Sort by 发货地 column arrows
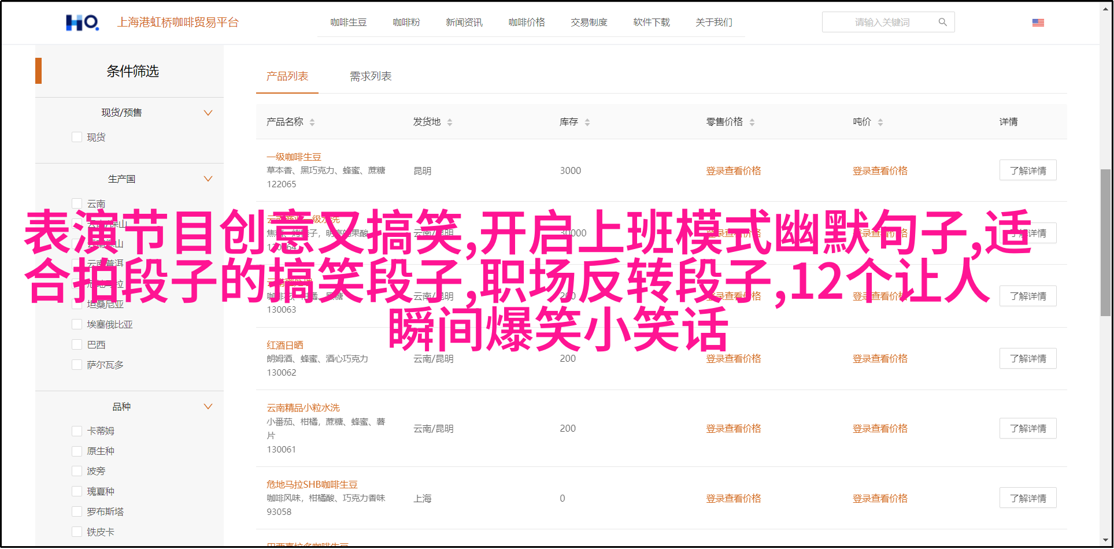 (x=450, y=123)
